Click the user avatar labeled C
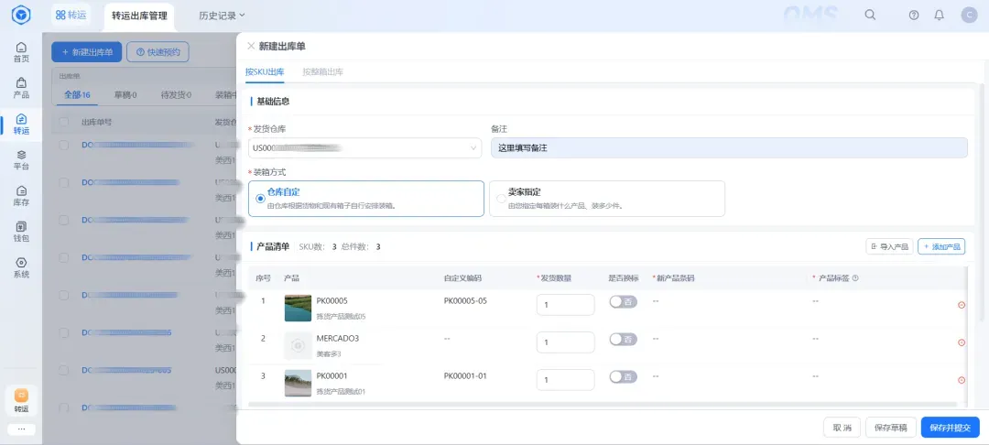Viewport: 989px width, 445px height. 969,16
